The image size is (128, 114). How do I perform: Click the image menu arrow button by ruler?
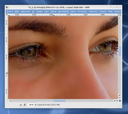[7, 15]
